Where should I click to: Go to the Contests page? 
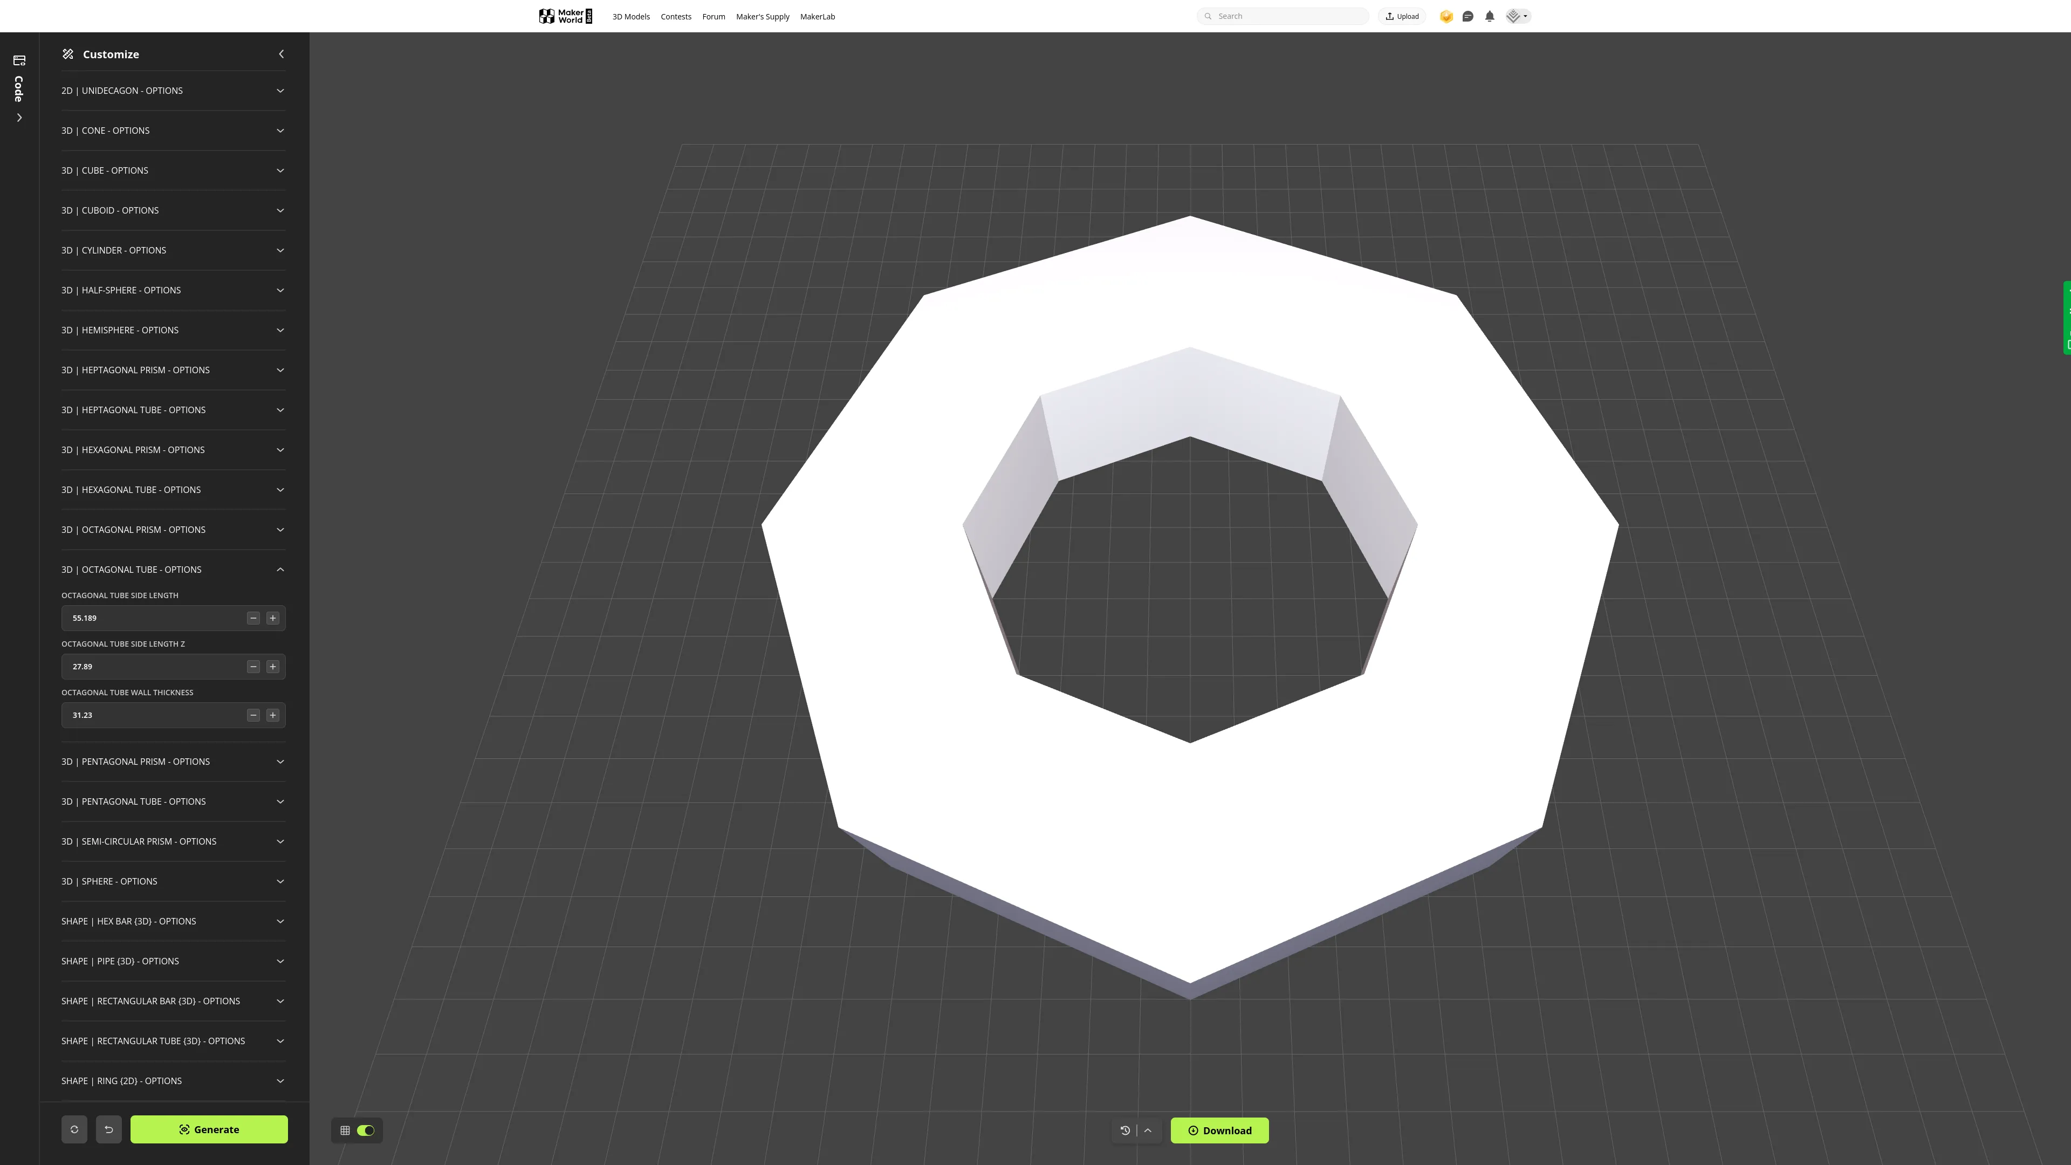pos(675,16)
